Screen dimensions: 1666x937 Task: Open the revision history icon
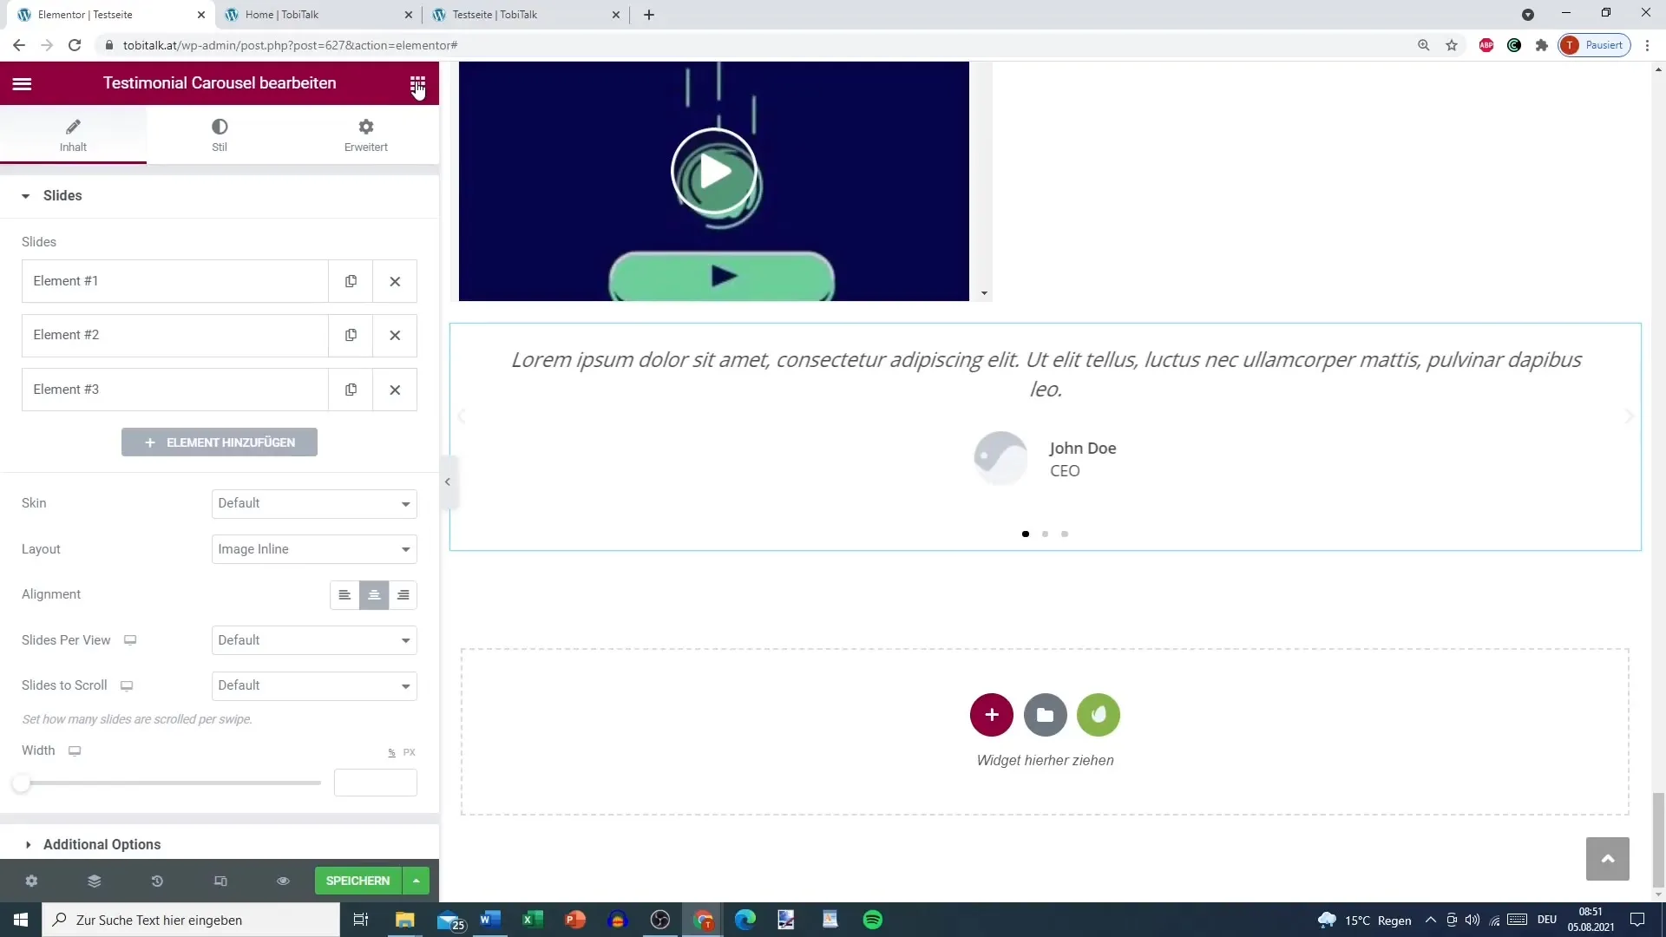[x=157, y=881]
